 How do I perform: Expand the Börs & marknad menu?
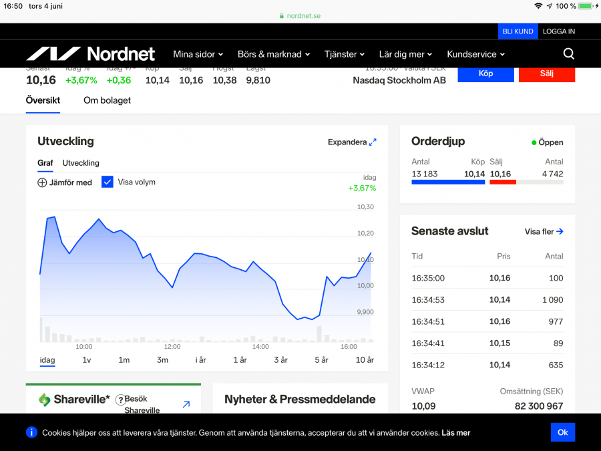click(274, 54)
